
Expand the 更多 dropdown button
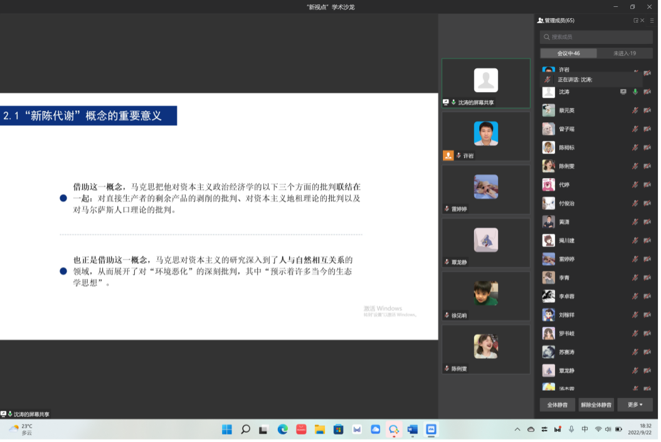[635, 405]
